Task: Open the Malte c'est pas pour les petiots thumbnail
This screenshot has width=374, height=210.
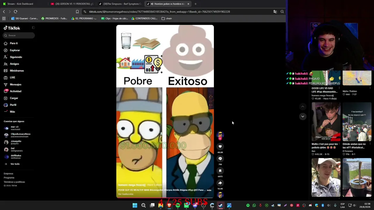Action: [x=326, y=122]
